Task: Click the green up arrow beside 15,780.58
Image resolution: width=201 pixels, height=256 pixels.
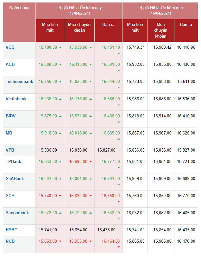Action: pos(60,47)
